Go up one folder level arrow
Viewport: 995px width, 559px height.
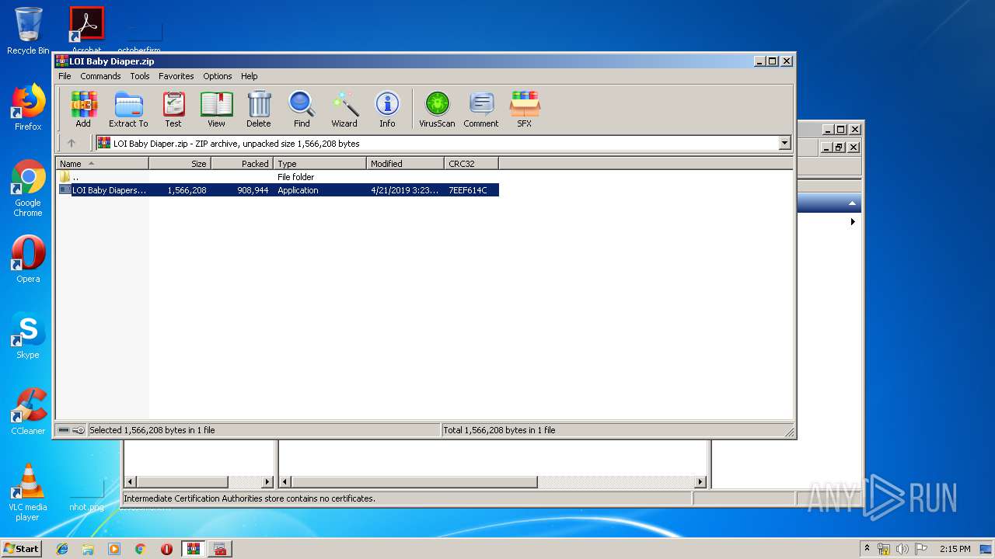tap(72, 143)
